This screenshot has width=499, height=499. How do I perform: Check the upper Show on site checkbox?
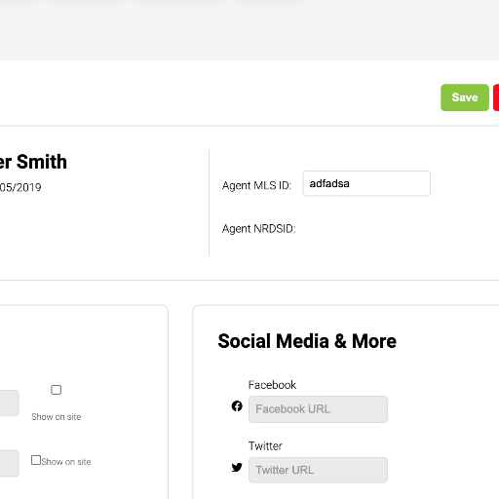click(x=56, y=390)
